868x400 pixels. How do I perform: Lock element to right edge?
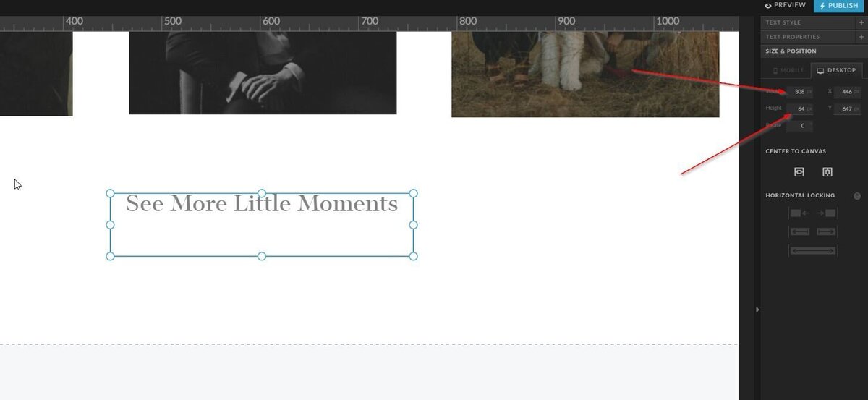click(826, 213)
